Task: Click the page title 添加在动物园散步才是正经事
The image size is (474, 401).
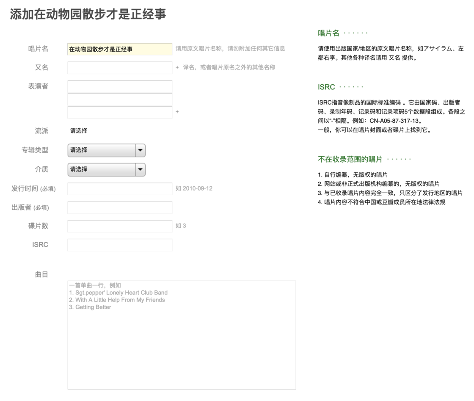Action: [x=88, y=14]
